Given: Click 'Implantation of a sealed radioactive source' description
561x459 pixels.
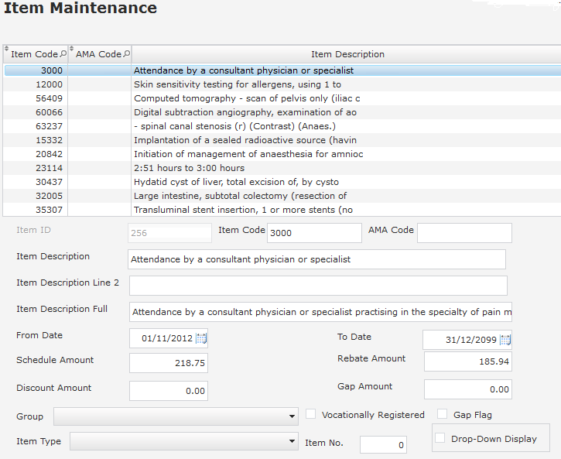Looking at the screenshot, I should [245, 140].
